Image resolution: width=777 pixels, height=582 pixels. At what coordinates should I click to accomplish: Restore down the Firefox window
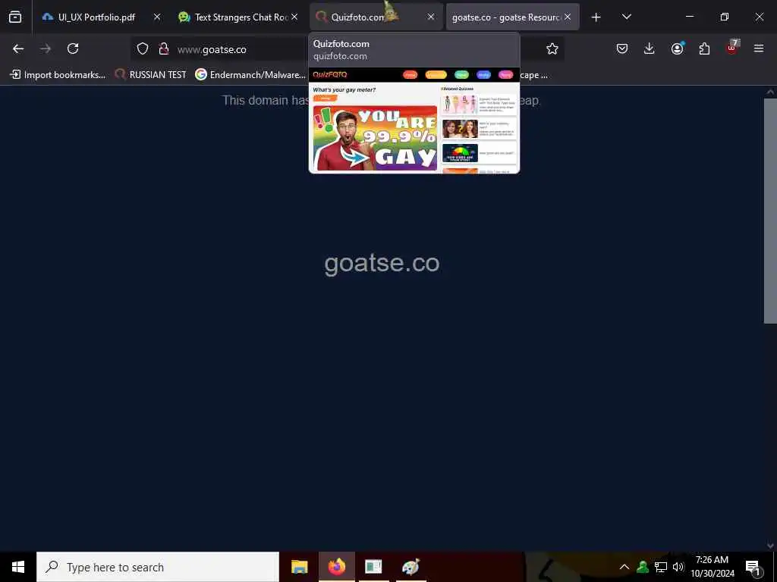(725, 17)
